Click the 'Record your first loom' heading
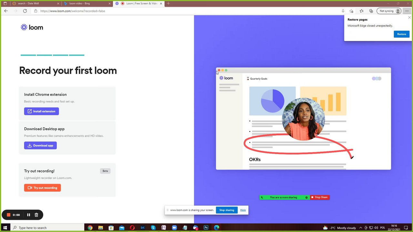413x232 pixels. tap(68, 71)
